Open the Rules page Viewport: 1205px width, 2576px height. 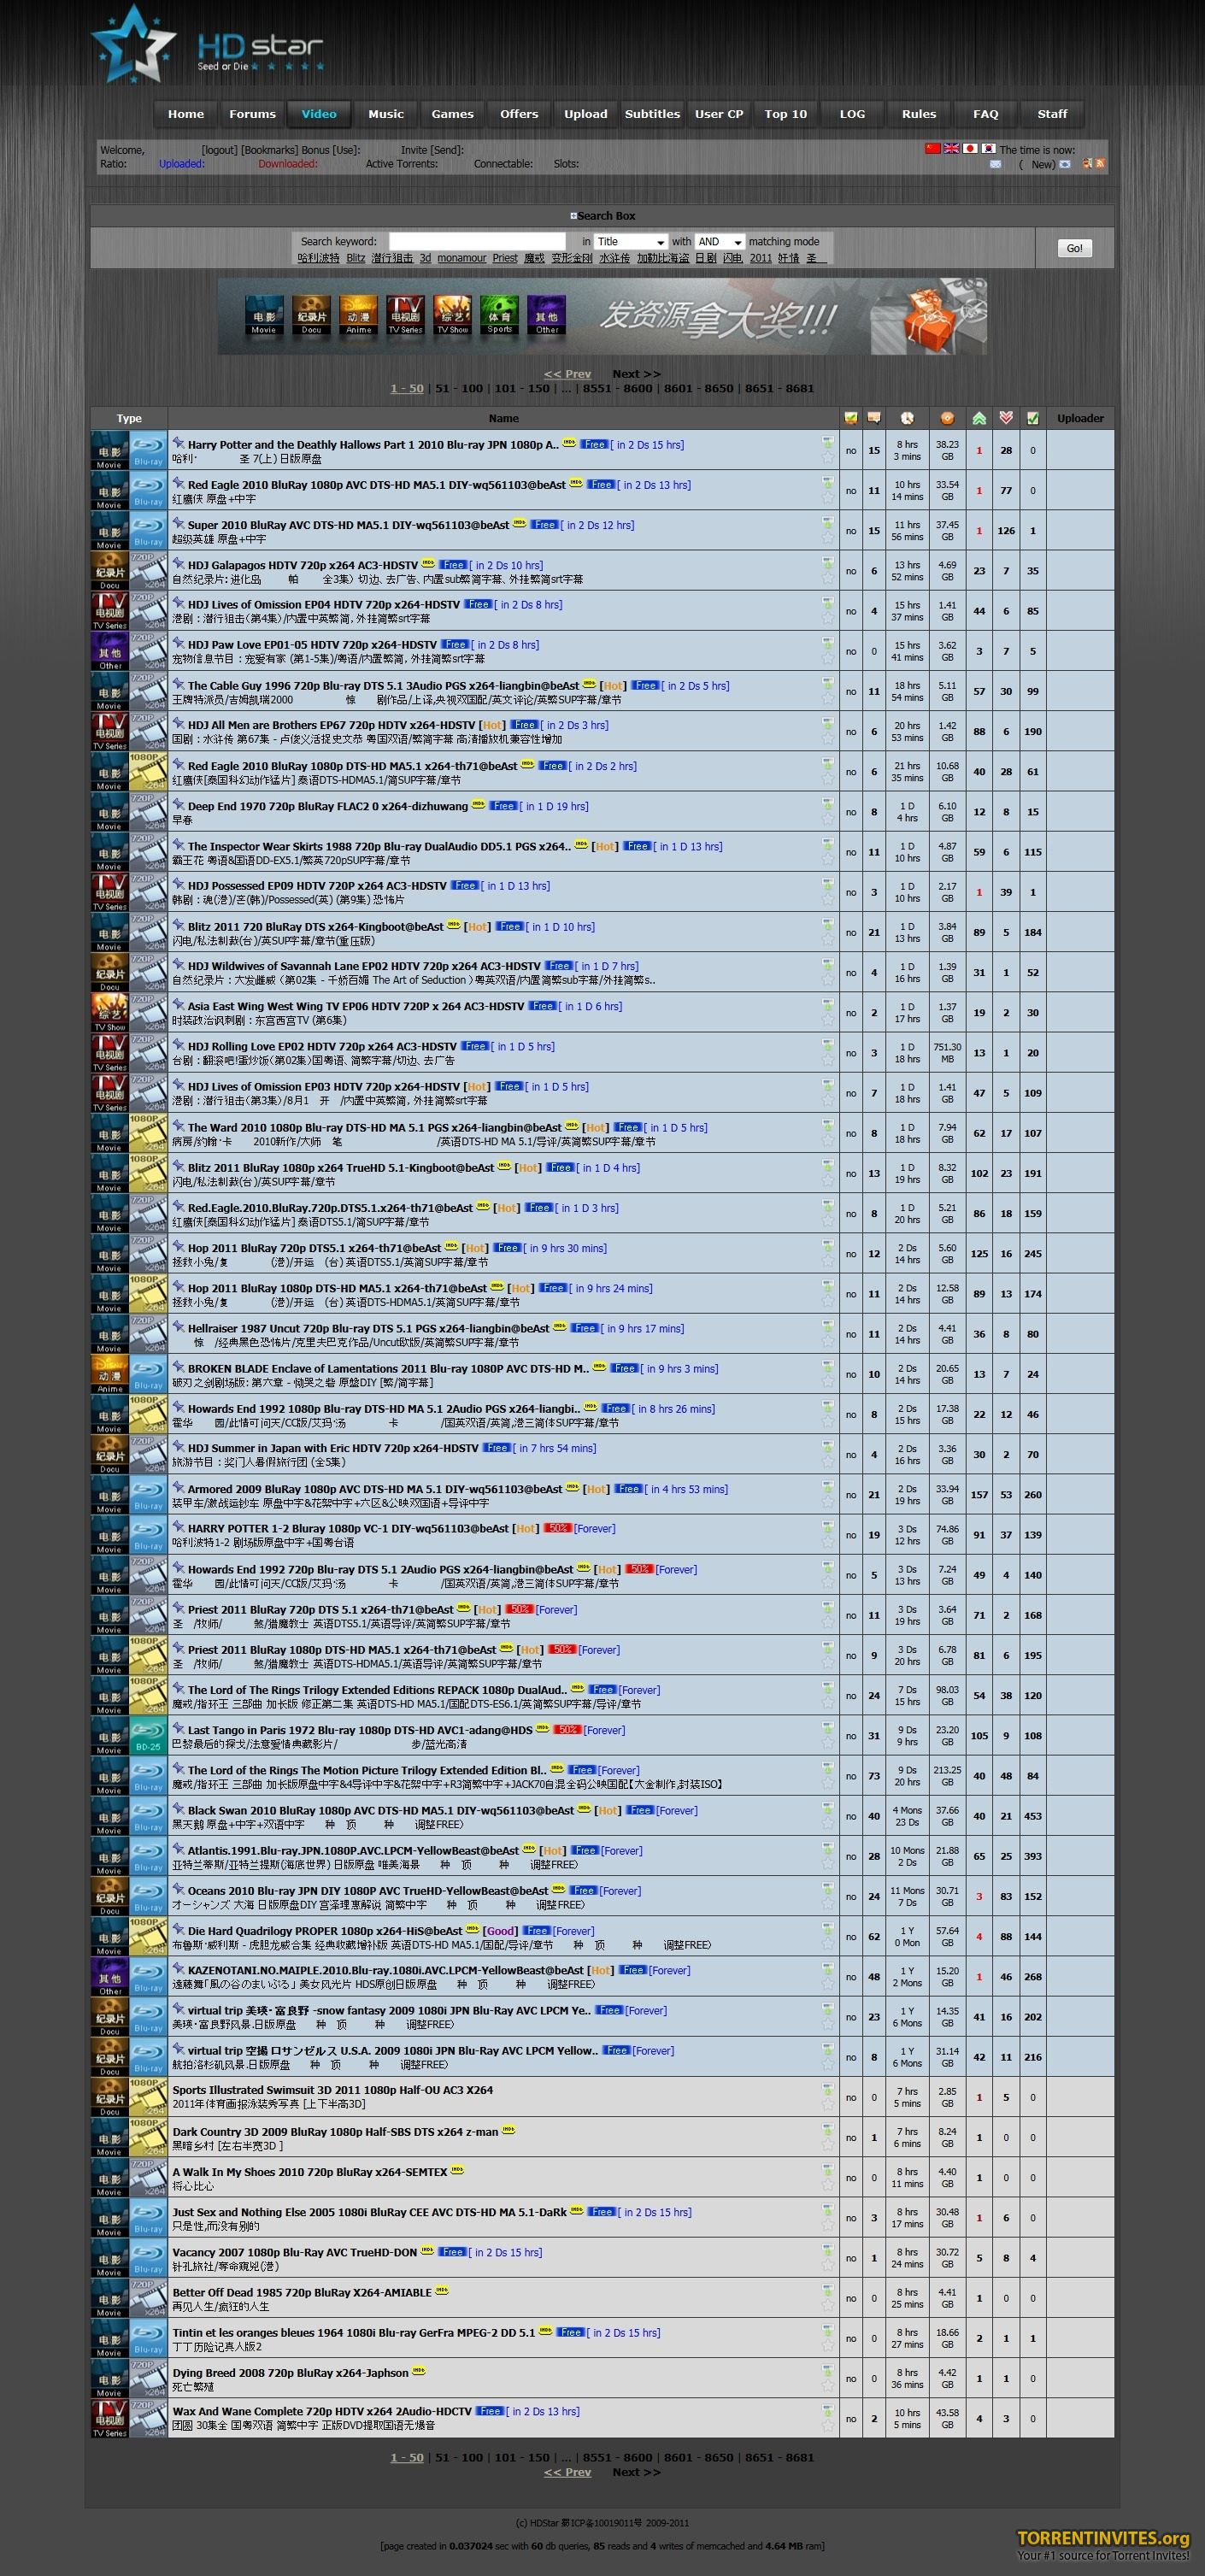coord(919,114)
